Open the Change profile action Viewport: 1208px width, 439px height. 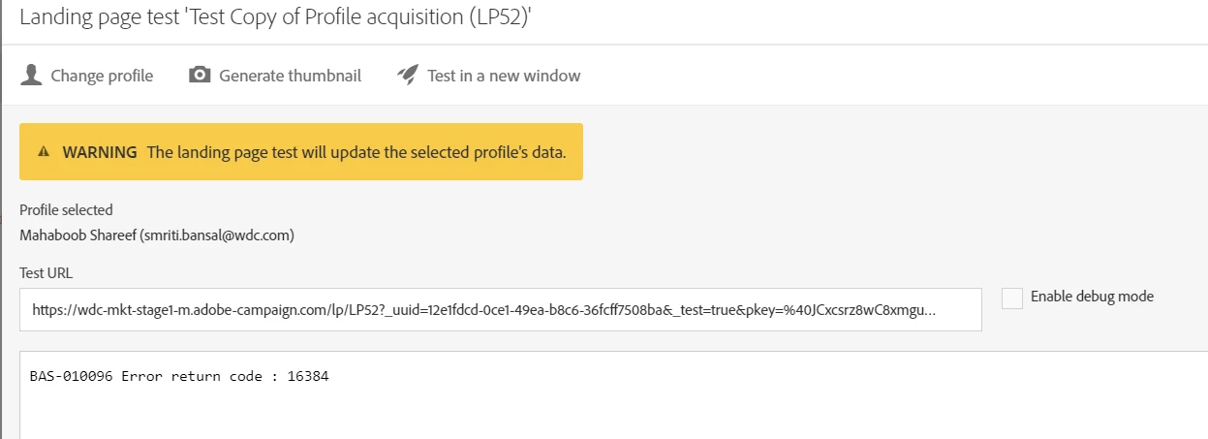pyautogui.click(x=102, y=76)
